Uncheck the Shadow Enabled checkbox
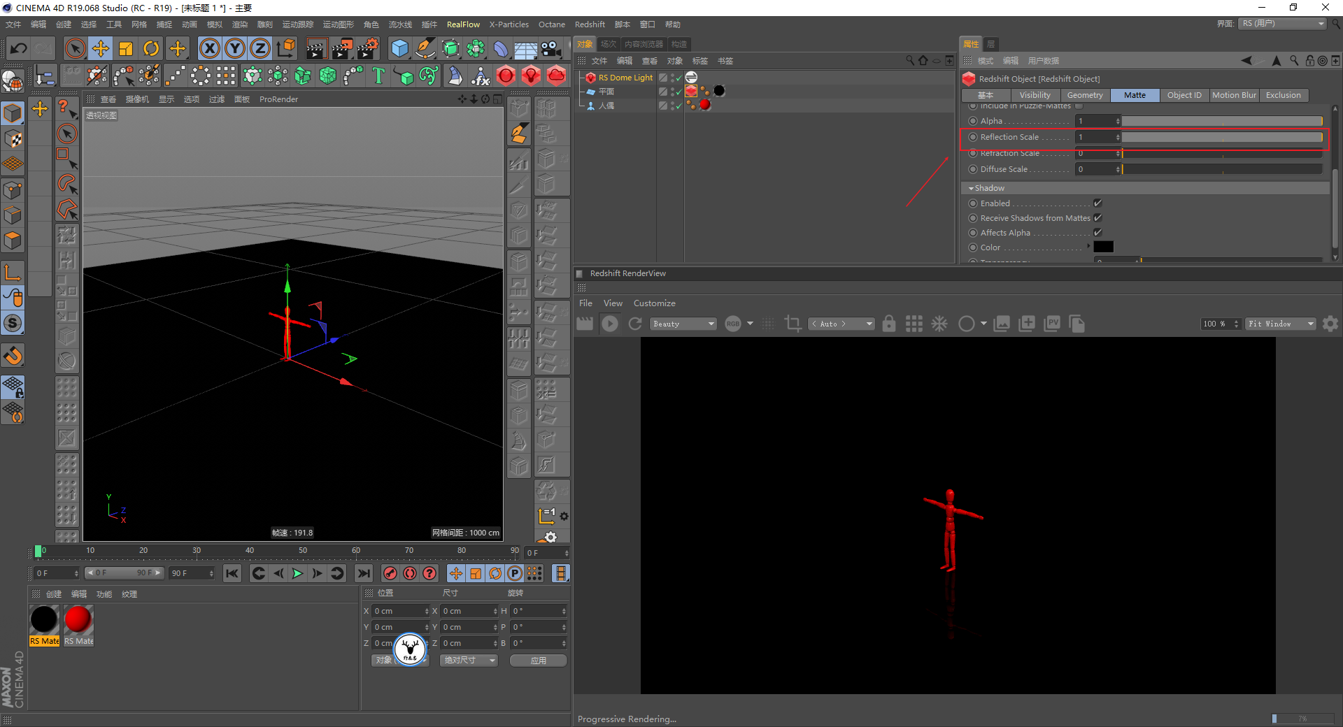Screen dimensions: 1343x727 [x=1097, y=203]
